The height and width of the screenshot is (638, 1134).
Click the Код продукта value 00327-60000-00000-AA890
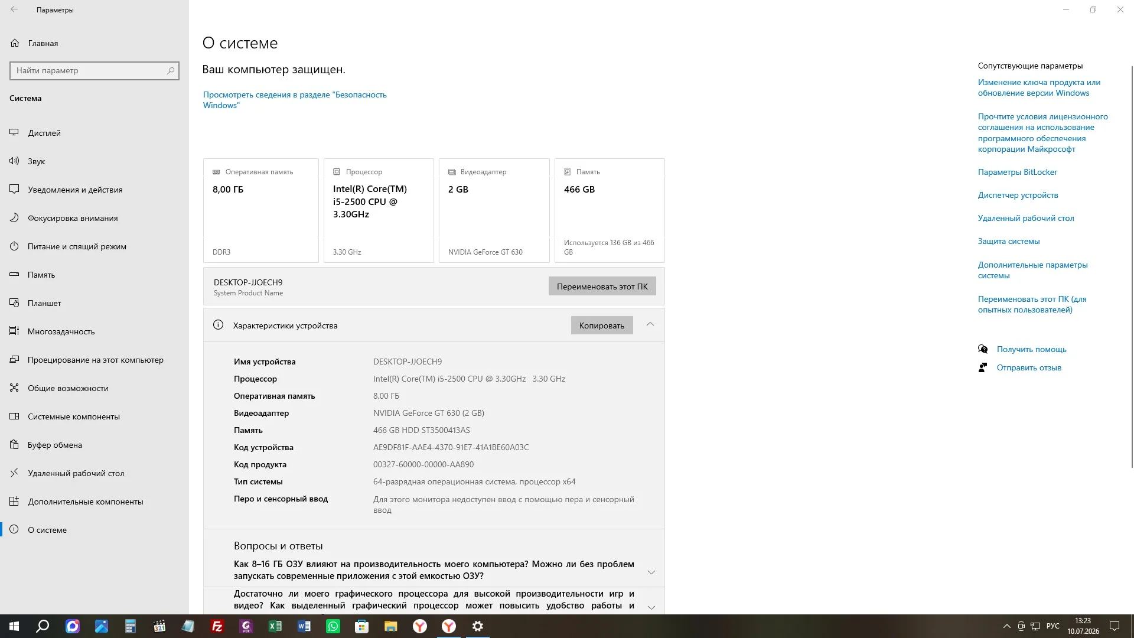pyautogui.click(x=423, y=464)
